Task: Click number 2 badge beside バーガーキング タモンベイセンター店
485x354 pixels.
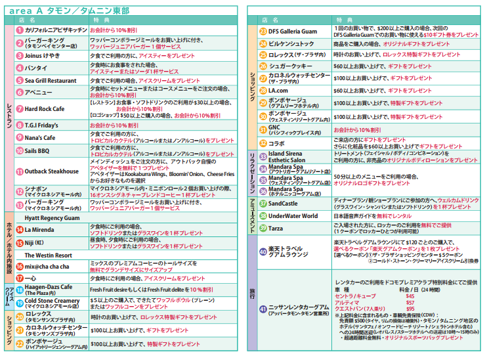Action: (20, 43)
